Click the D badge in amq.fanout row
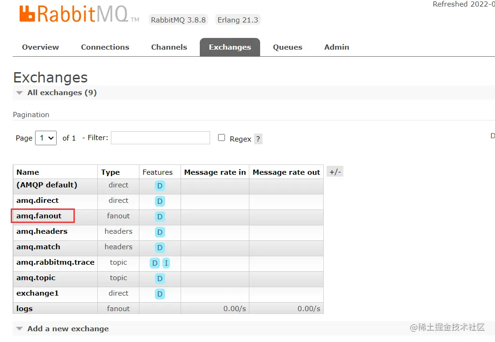Viewport: 495px width, 342px height. pyautogui.click(x=160, y=216)
